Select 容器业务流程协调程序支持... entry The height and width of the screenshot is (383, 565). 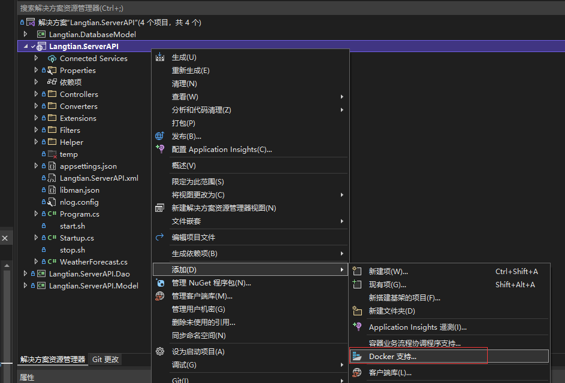point(449,343)
